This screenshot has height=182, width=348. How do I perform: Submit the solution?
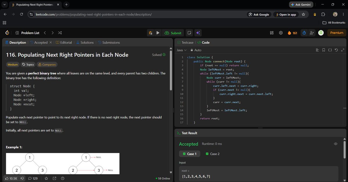click(x=173, y=33)
